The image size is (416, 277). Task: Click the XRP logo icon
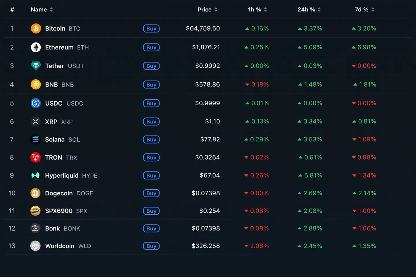[36, 122]
